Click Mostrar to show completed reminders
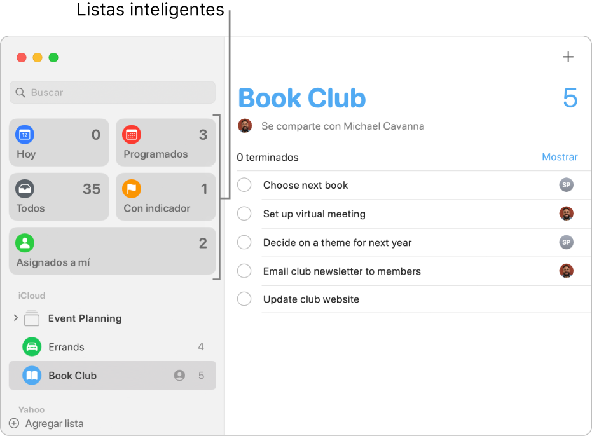 pyautogui.click(x=560, y=157)
